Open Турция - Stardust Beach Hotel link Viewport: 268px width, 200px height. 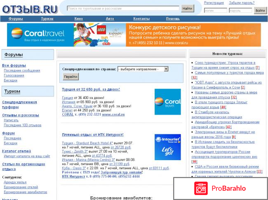pyautogui.click(x=87, y=143)
